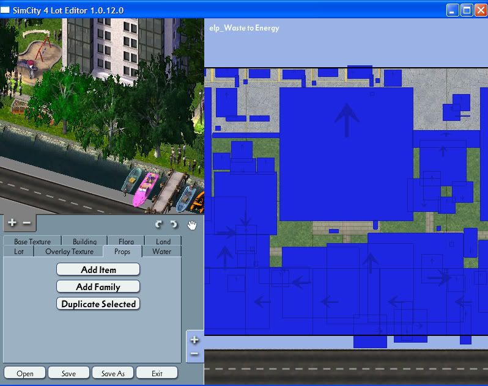This screenshot has height=386, width=488.
Task: Click the pink boat in 3D preview
Action: (x=144, y=189)
